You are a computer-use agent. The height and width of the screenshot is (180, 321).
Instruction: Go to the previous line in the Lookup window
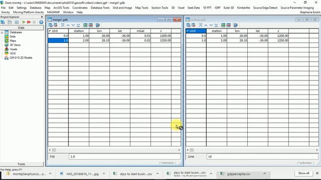click(206, 25)
